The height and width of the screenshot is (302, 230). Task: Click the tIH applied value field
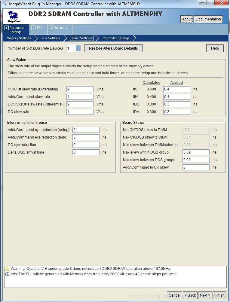tap(177, 97)
